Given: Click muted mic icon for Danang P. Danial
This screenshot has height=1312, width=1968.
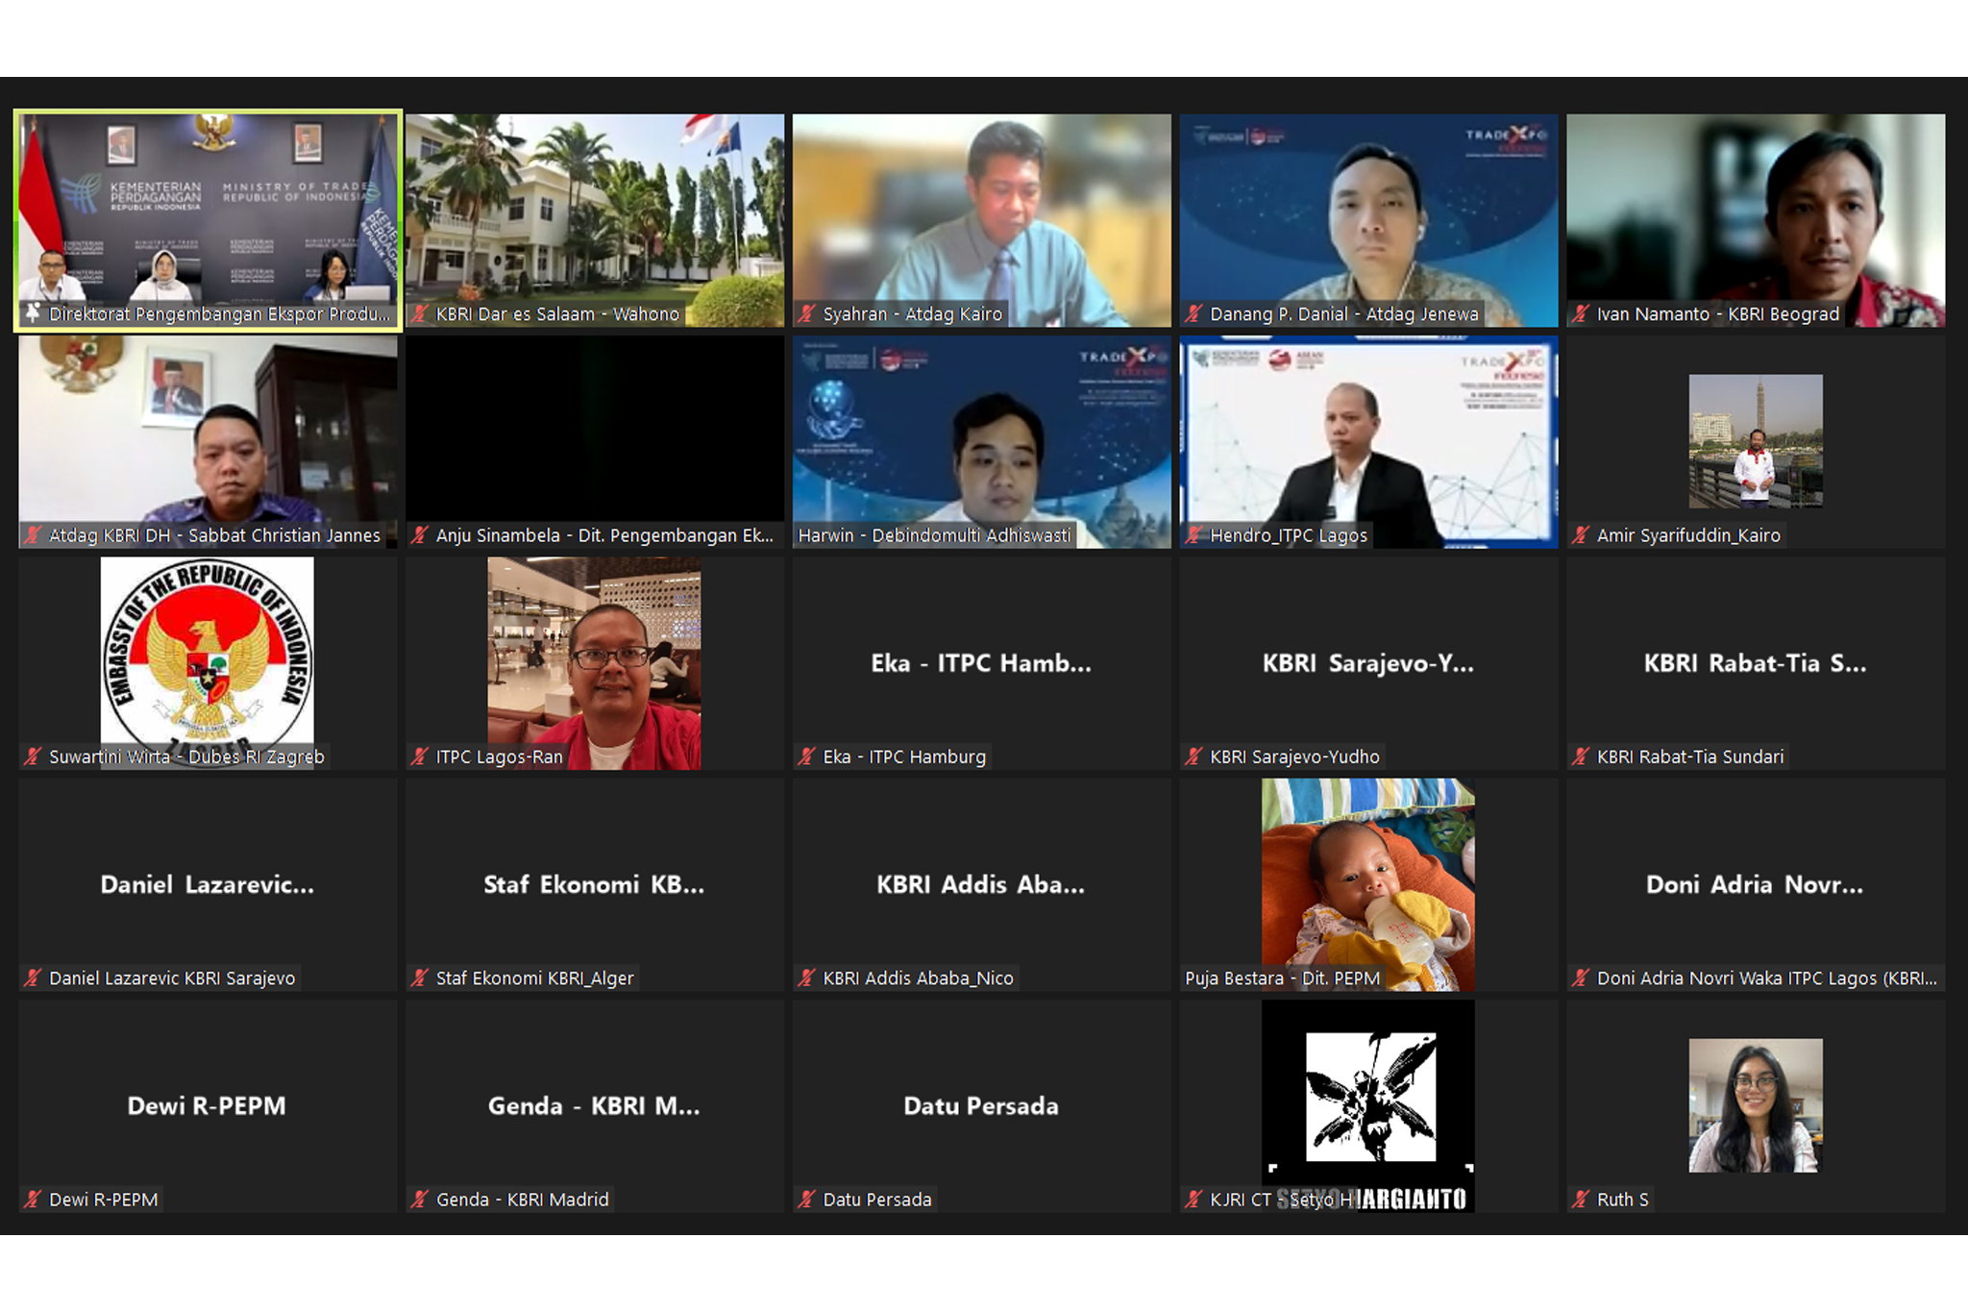Looking at the screenshot, I should [x=1194, y=314].
